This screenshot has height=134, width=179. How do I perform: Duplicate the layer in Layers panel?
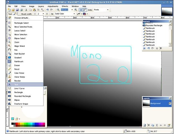153,125
